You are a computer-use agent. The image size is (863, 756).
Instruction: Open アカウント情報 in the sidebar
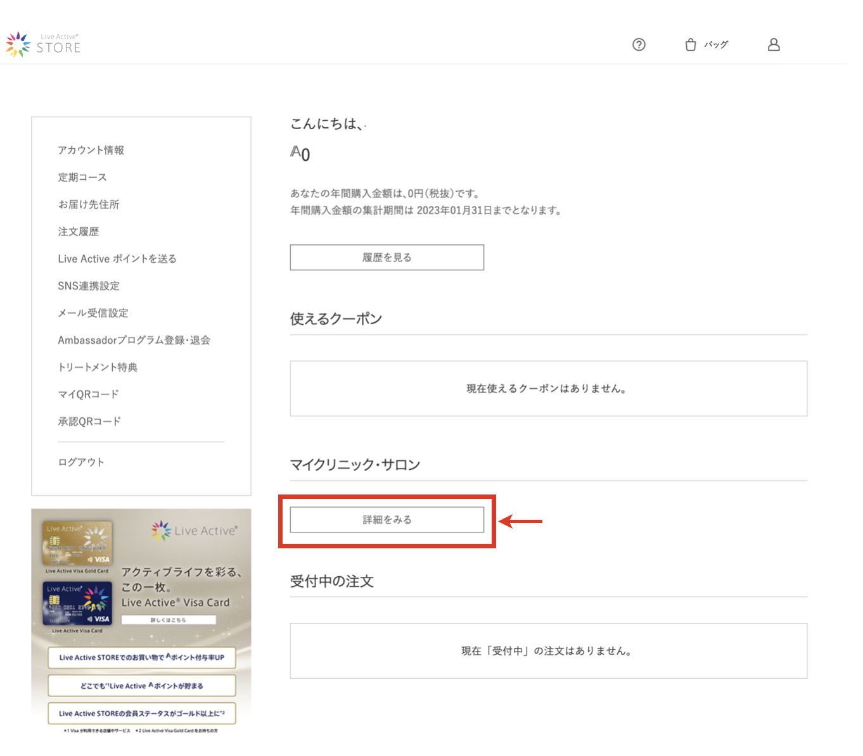tap(91, 150)
